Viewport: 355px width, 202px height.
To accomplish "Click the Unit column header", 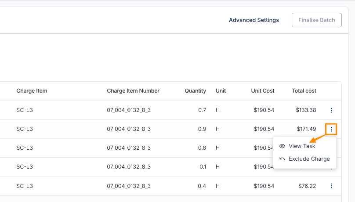I will click(221, 91).
